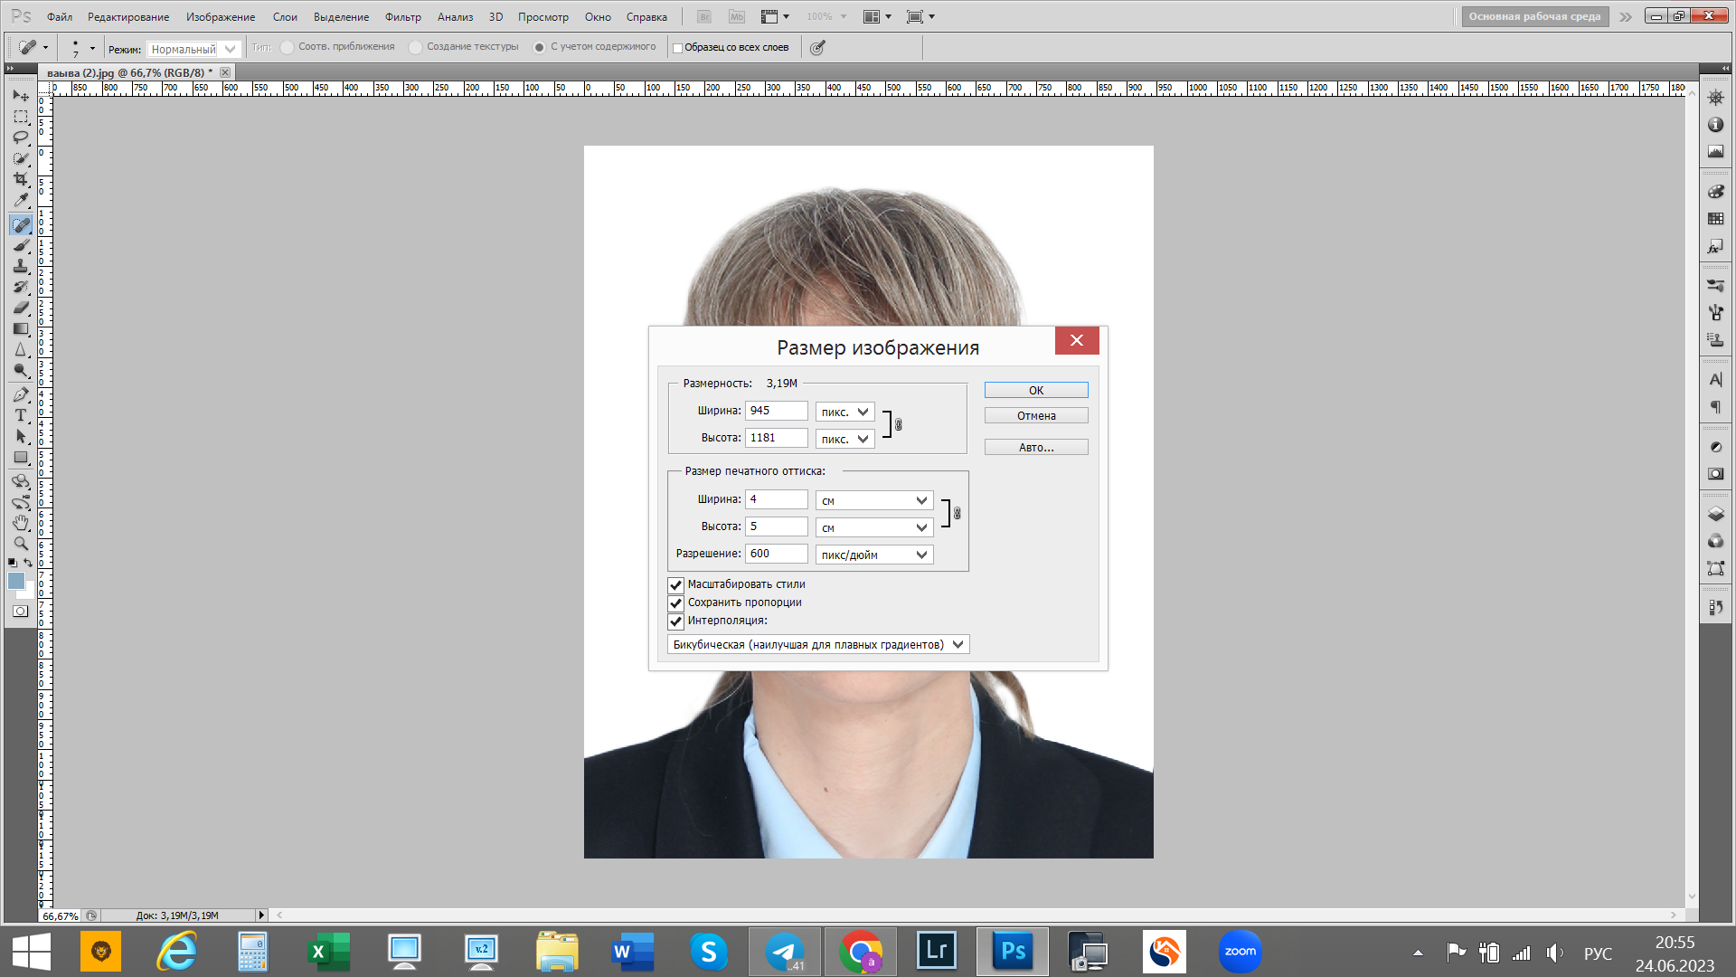
Task: Expand the пикс/дюйм resolution units dropdown
Action: point(873,555)
